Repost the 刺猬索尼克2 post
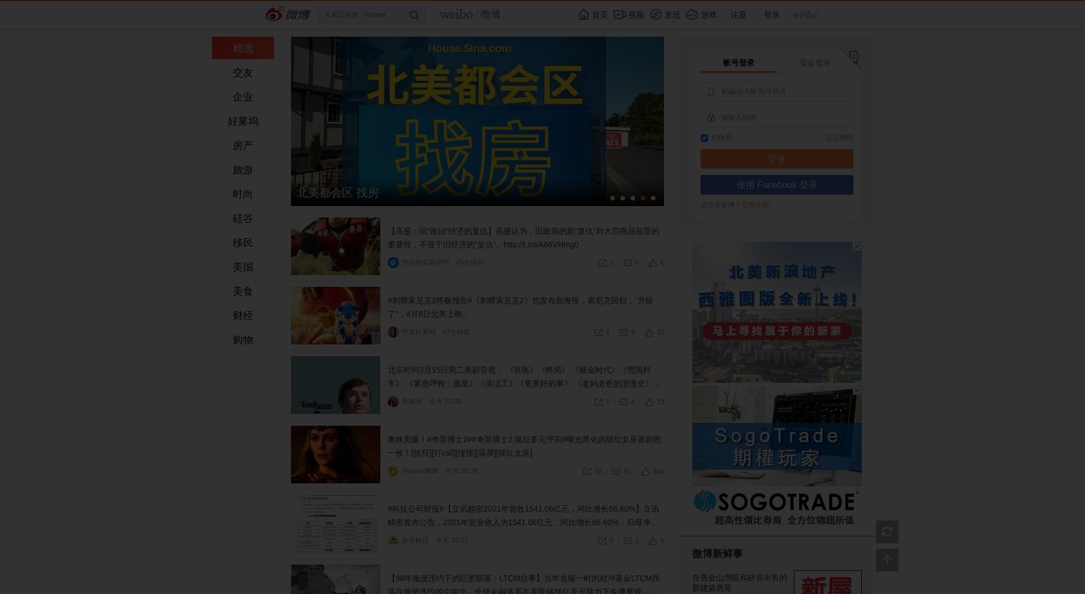The image size is (1085, 594). point(598,333)
